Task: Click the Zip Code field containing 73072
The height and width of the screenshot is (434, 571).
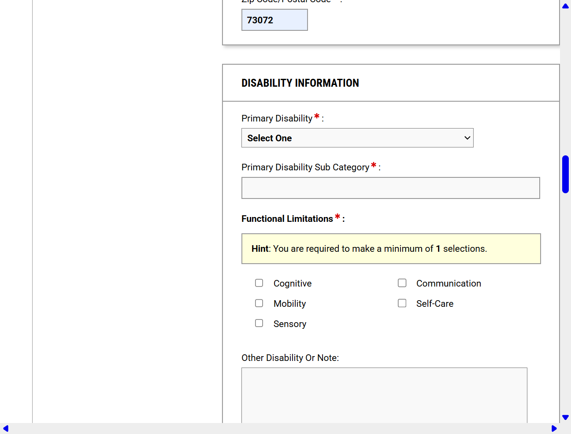Action: pyautogui.click(x=274, y=20)
